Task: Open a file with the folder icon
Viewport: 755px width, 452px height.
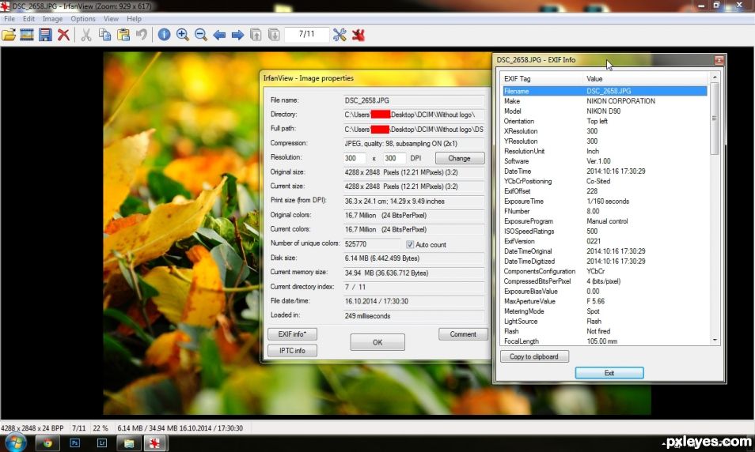Action: (x=9, y=35)
